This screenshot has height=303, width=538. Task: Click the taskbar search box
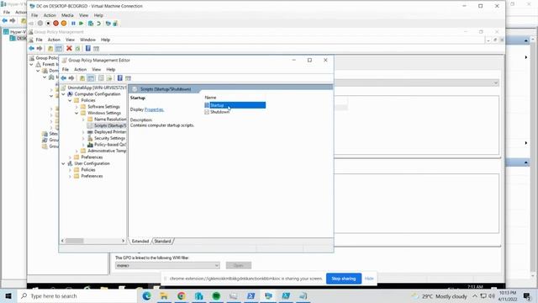pos(76,295)
